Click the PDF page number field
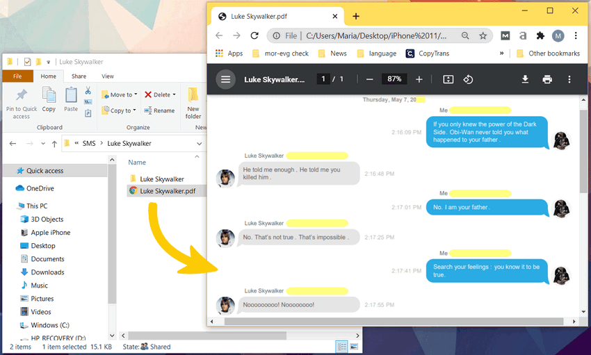Screen dimensions: 591x355 point(323,79)
